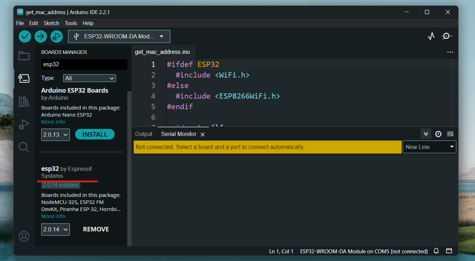
Task: Click the Arduino ESP32 Boards title
Action: [x=75, y=91]
